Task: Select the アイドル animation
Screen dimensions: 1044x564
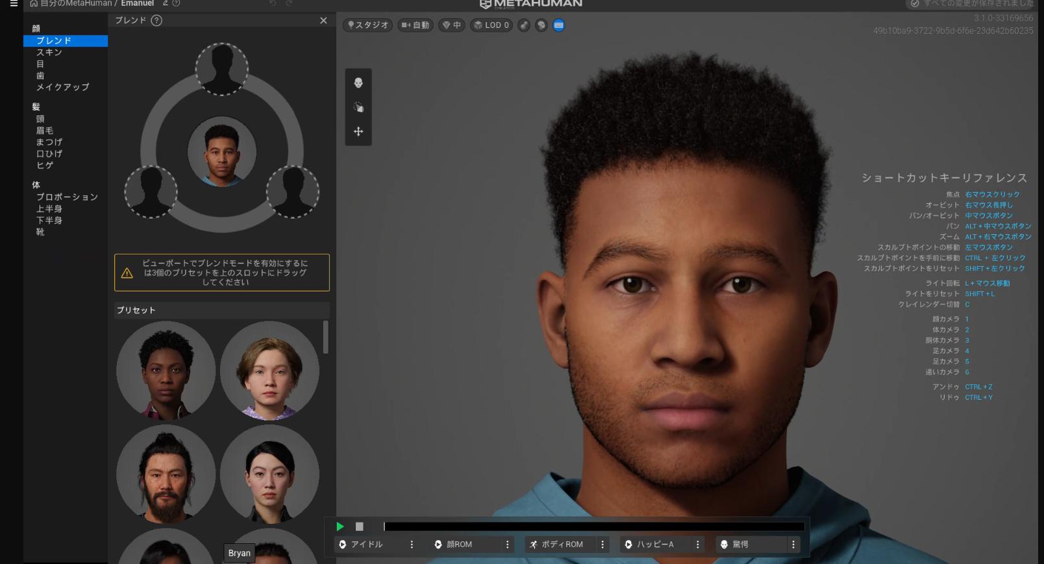Action: click(367, 545)
